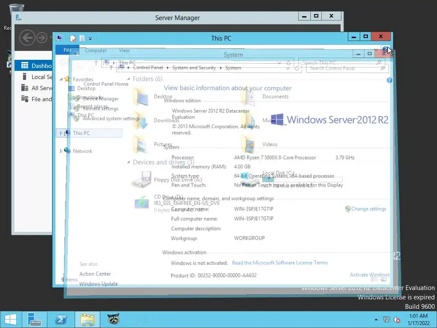This screenshot has width=437, height=328.
Task: Collapse the Folders (6) group
Action: [128, 79]
